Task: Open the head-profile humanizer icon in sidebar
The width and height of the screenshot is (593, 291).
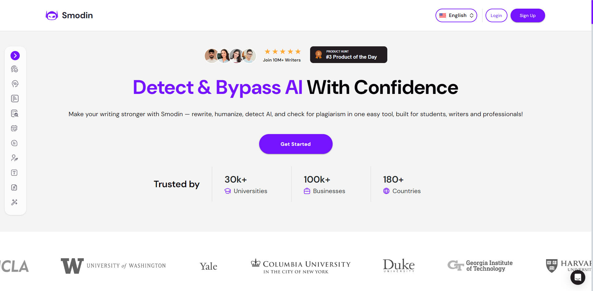Action: [15, 84]
